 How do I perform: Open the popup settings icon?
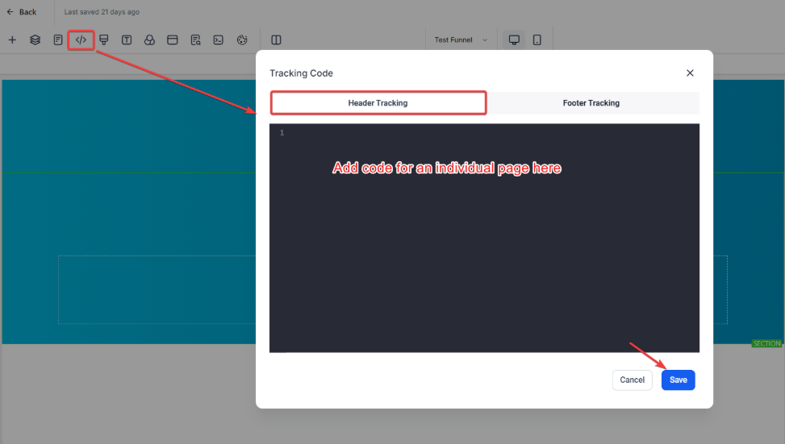click(x=172, y=39)
